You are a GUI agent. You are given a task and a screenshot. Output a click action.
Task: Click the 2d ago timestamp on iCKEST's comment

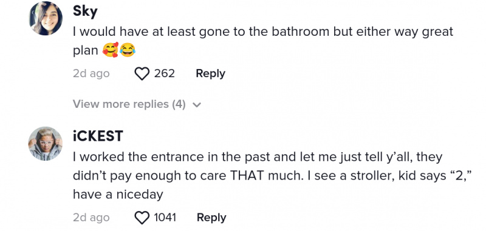click(91, 218)
